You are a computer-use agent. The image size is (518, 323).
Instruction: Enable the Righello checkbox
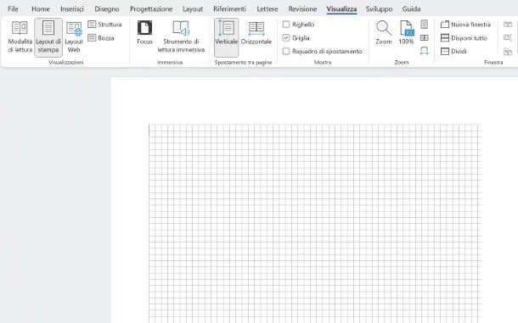[x=286, y=25]
